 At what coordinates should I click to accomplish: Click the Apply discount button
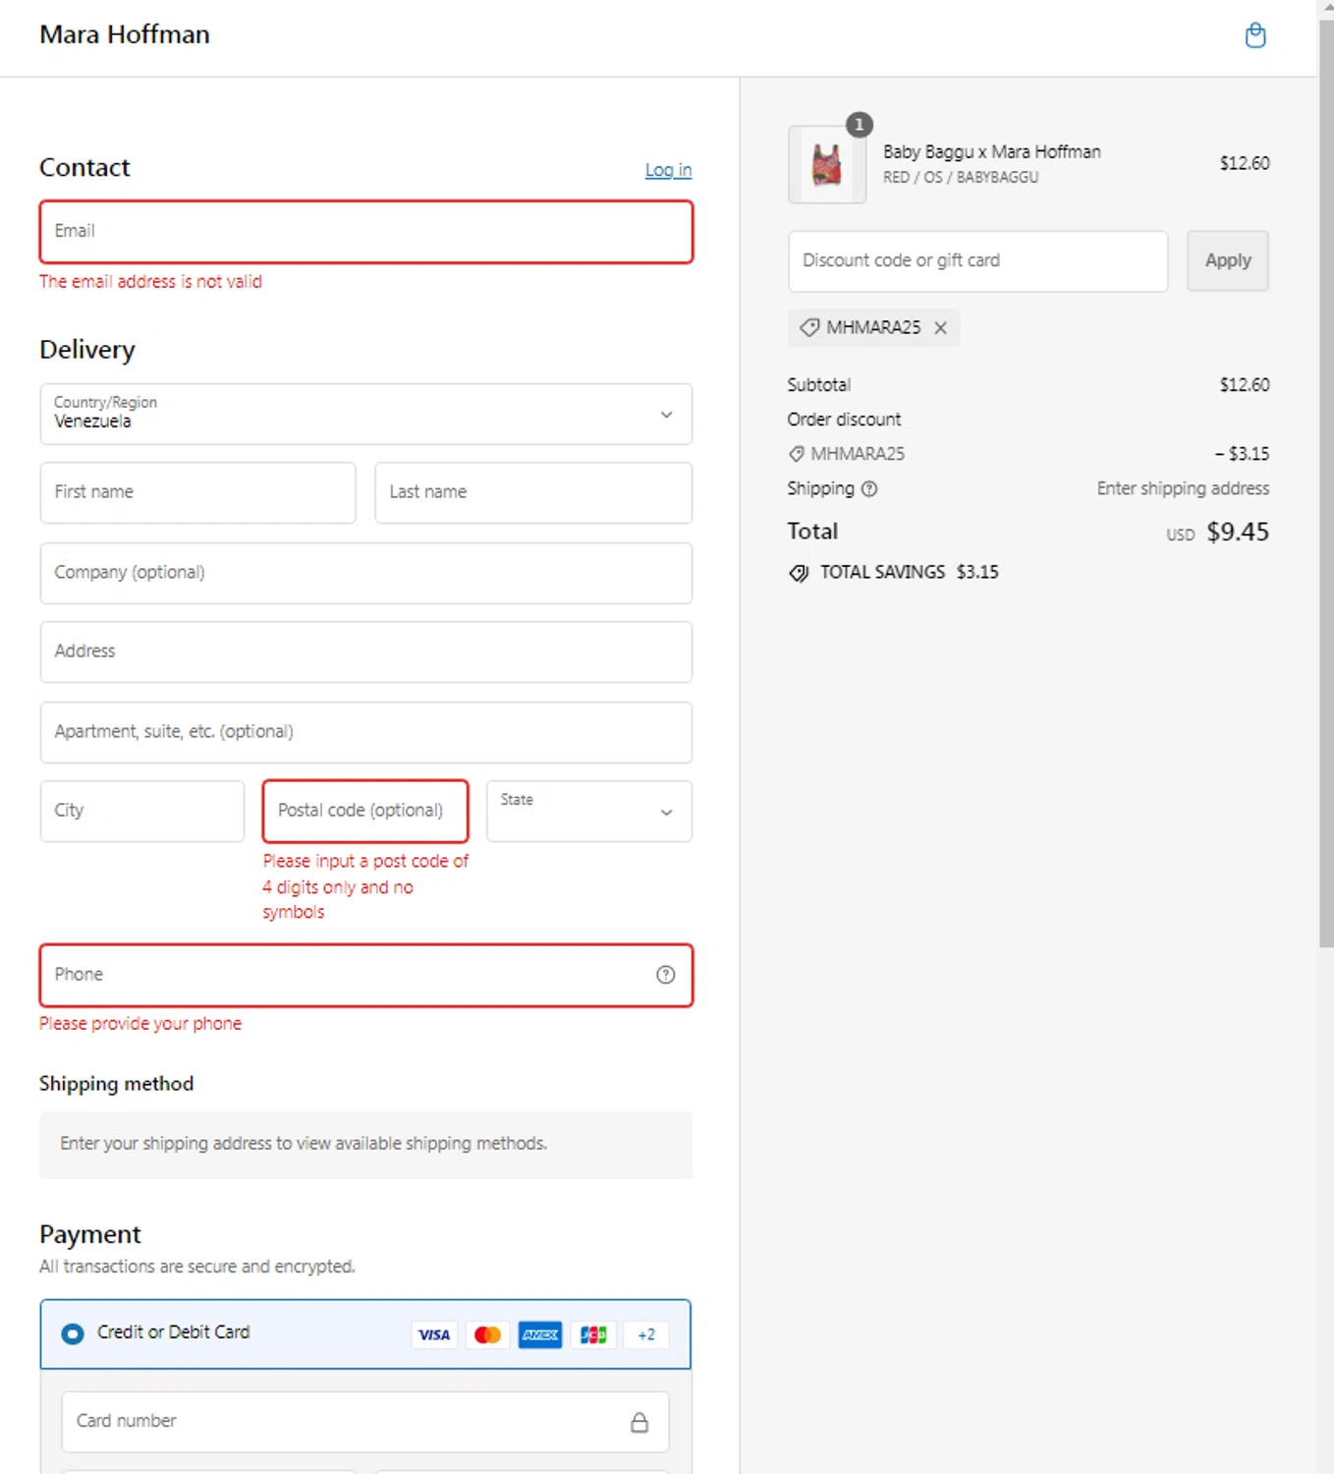pos(1228,260)
